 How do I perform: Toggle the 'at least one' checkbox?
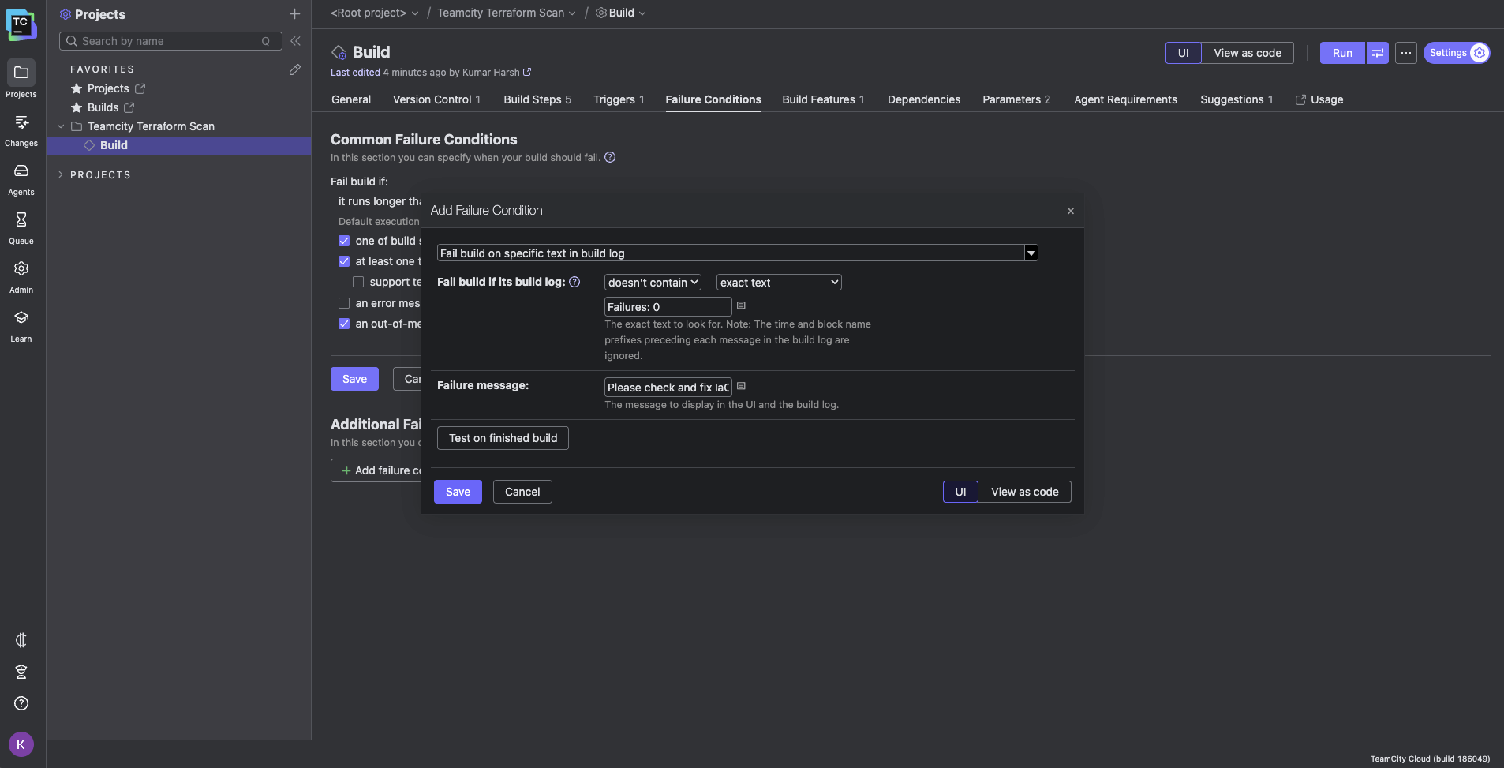(x=344, y=261)
